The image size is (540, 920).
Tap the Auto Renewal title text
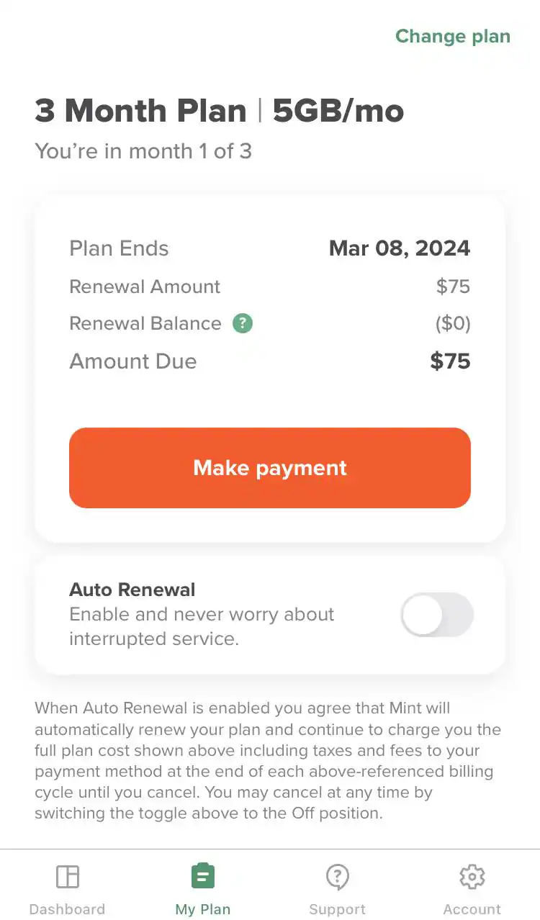[x=132, y=590]
